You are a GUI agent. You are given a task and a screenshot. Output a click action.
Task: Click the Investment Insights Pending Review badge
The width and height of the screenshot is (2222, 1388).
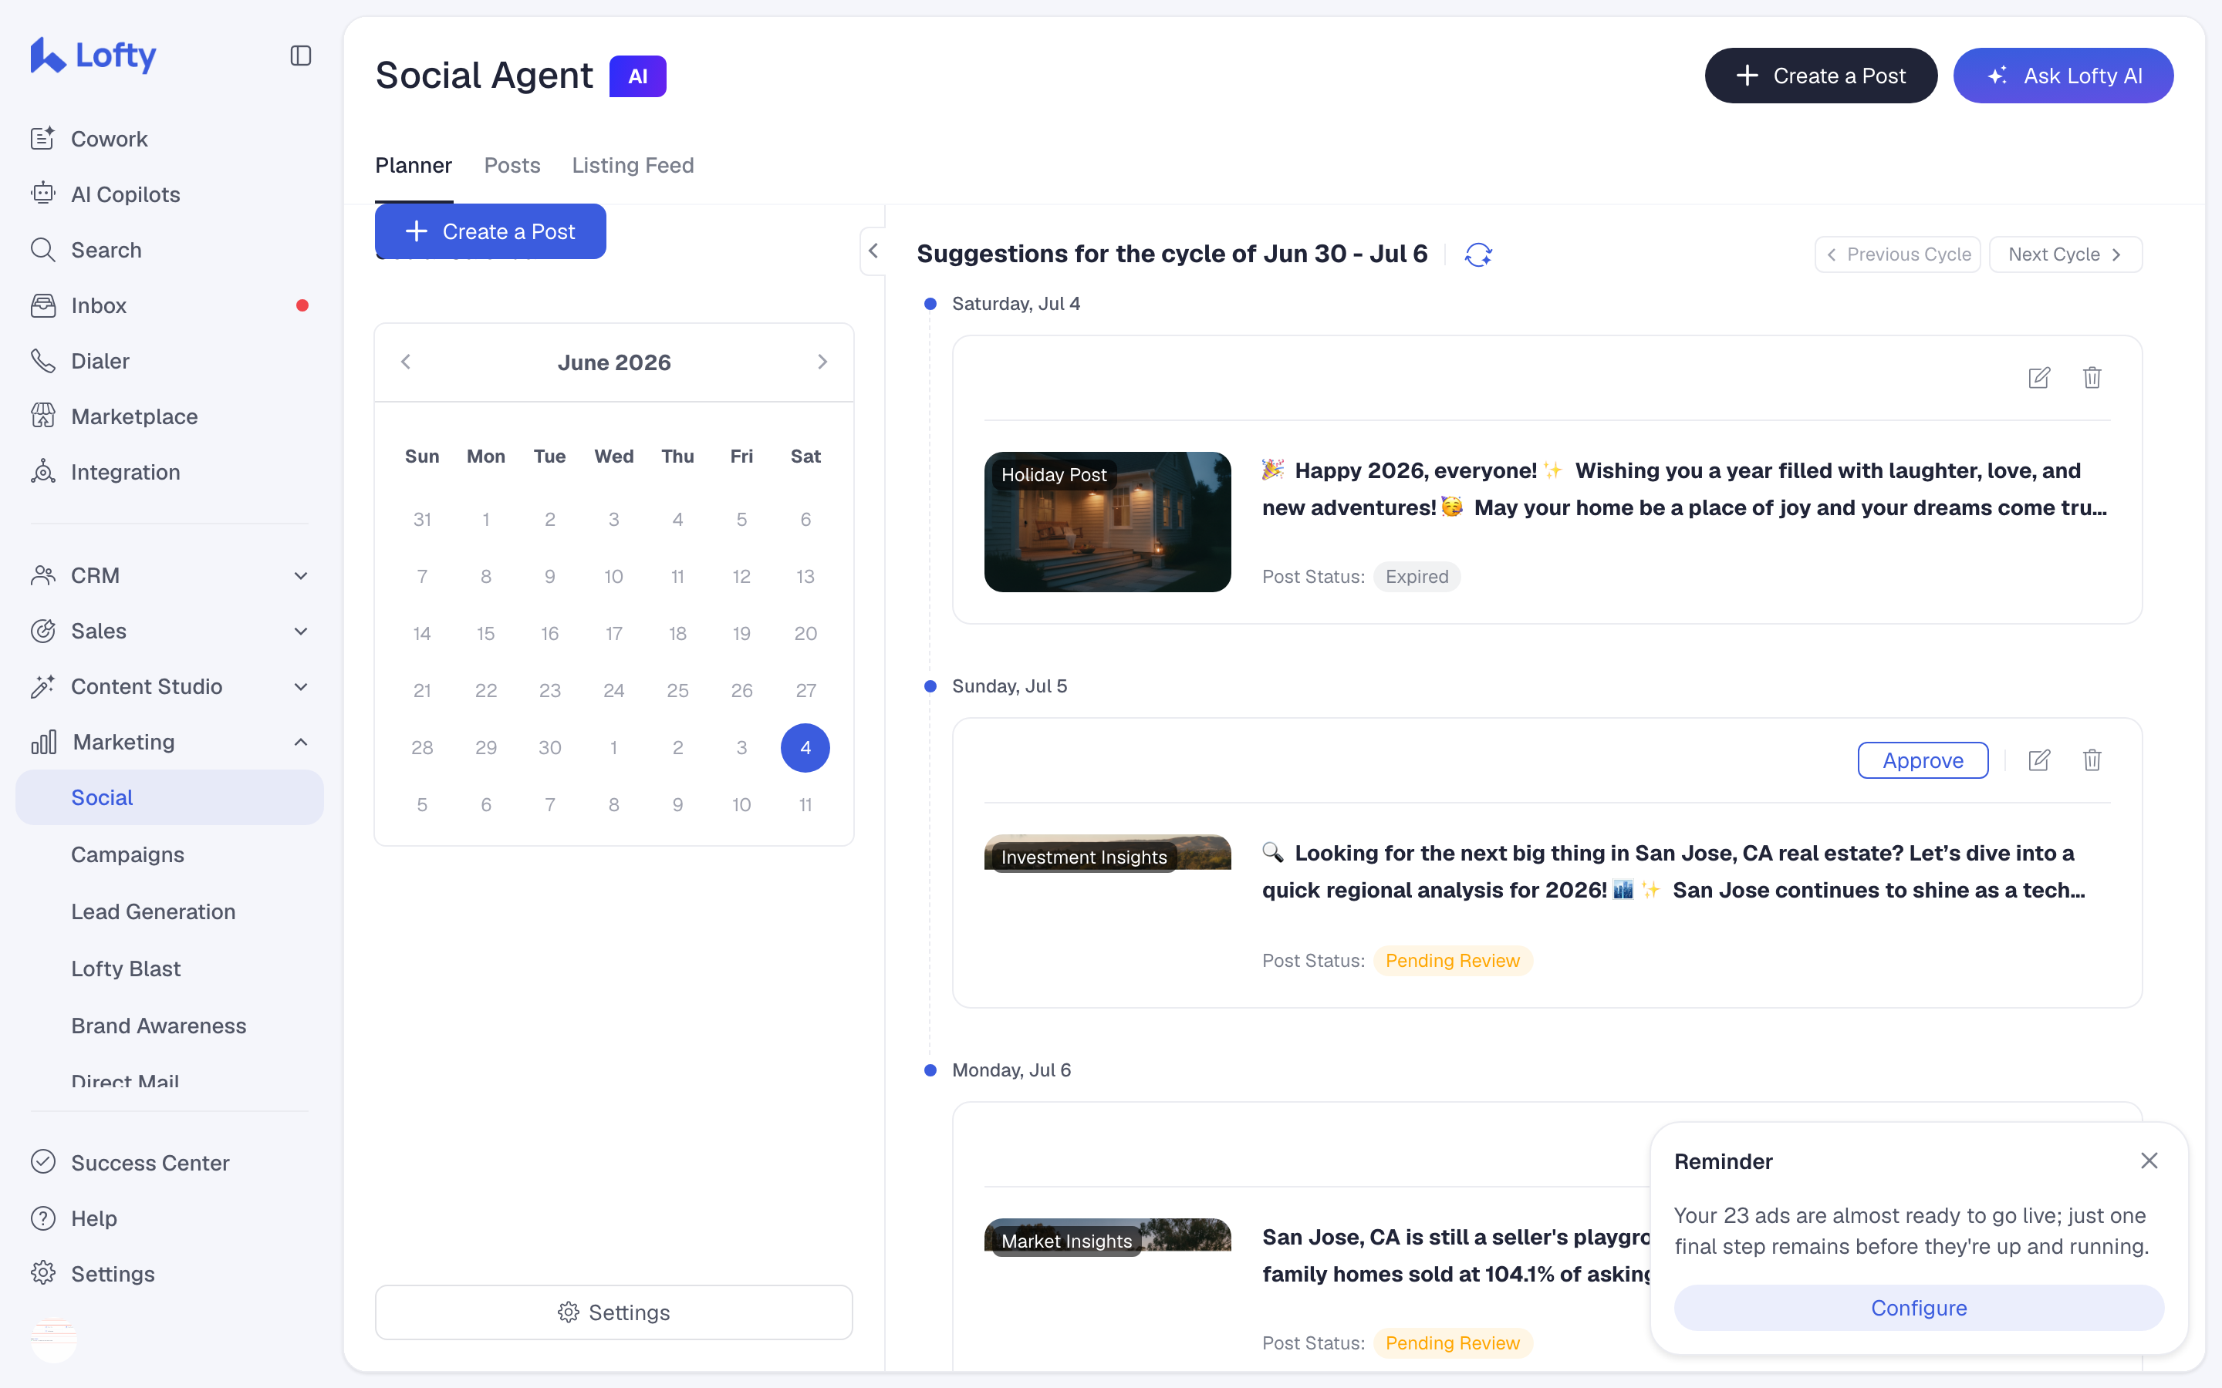(1453, 960)
